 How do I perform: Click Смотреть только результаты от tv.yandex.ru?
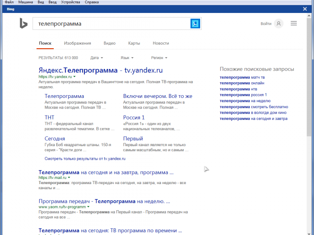tap(85, 159)
